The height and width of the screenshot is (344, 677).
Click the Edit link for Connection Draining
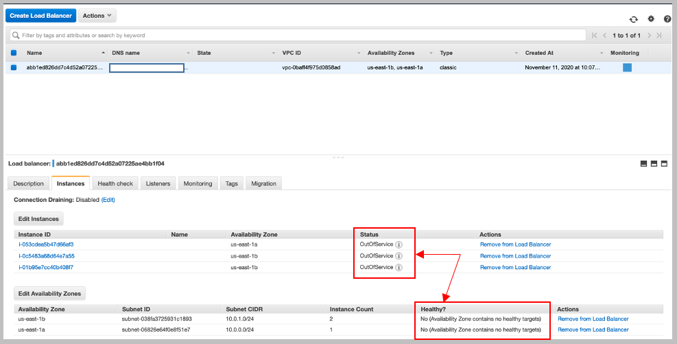pyautogui.click(x=108, y=200)
